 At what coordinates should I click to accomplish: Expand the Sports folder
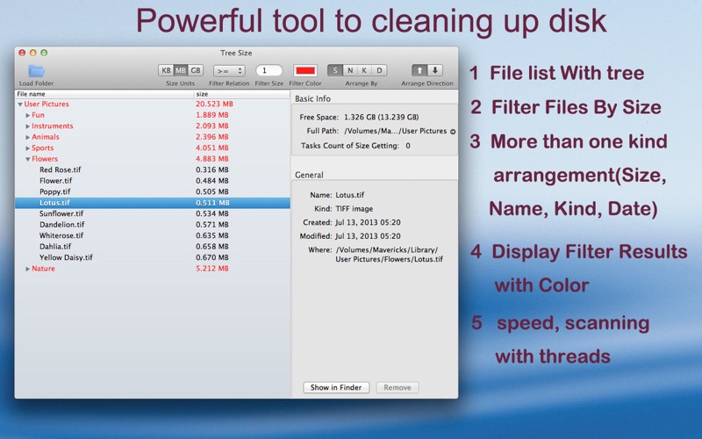point(27,148)
